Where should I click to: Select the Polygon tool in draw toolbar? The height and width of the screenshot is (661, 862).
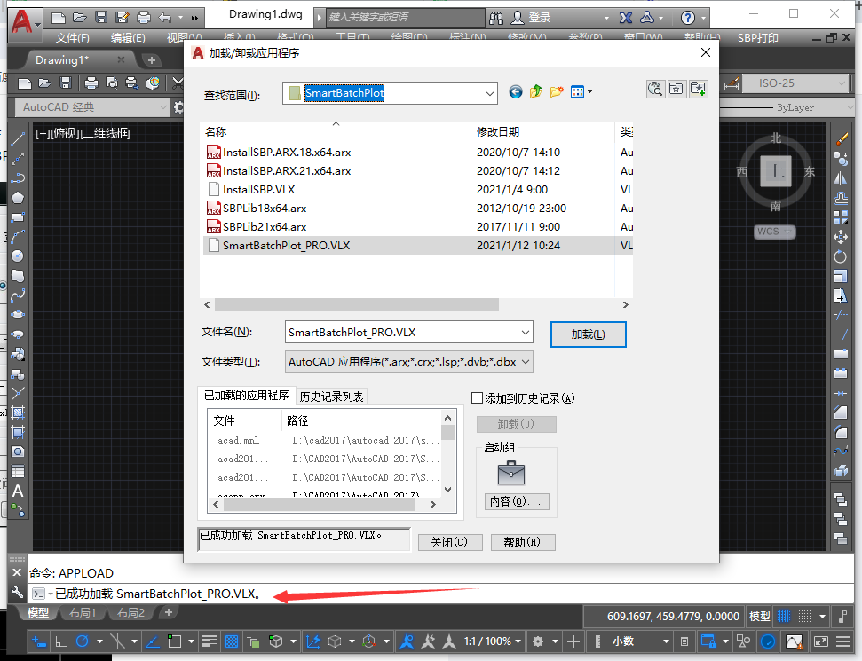pos(18,198)
